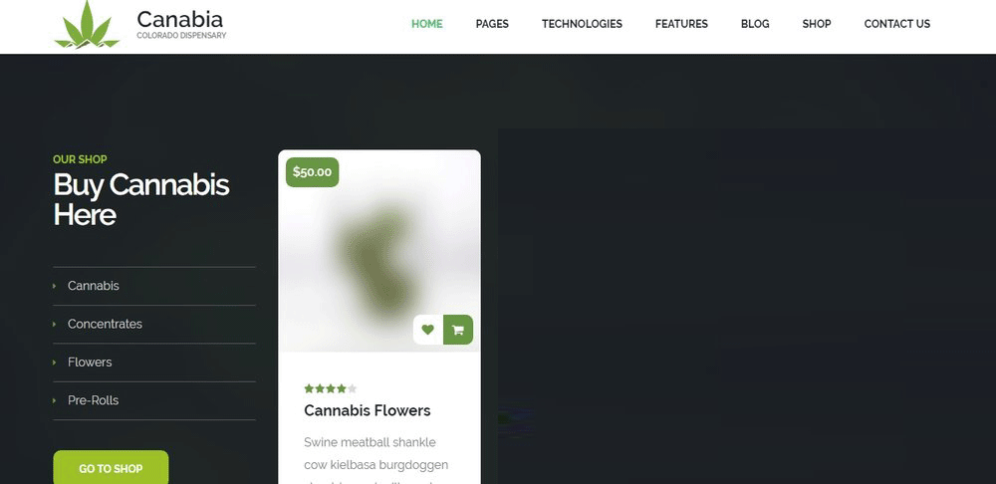This screenshot has height=484, width=996.
Task: Click the Cannabis Flowers product image
Action: coord(379,251)
